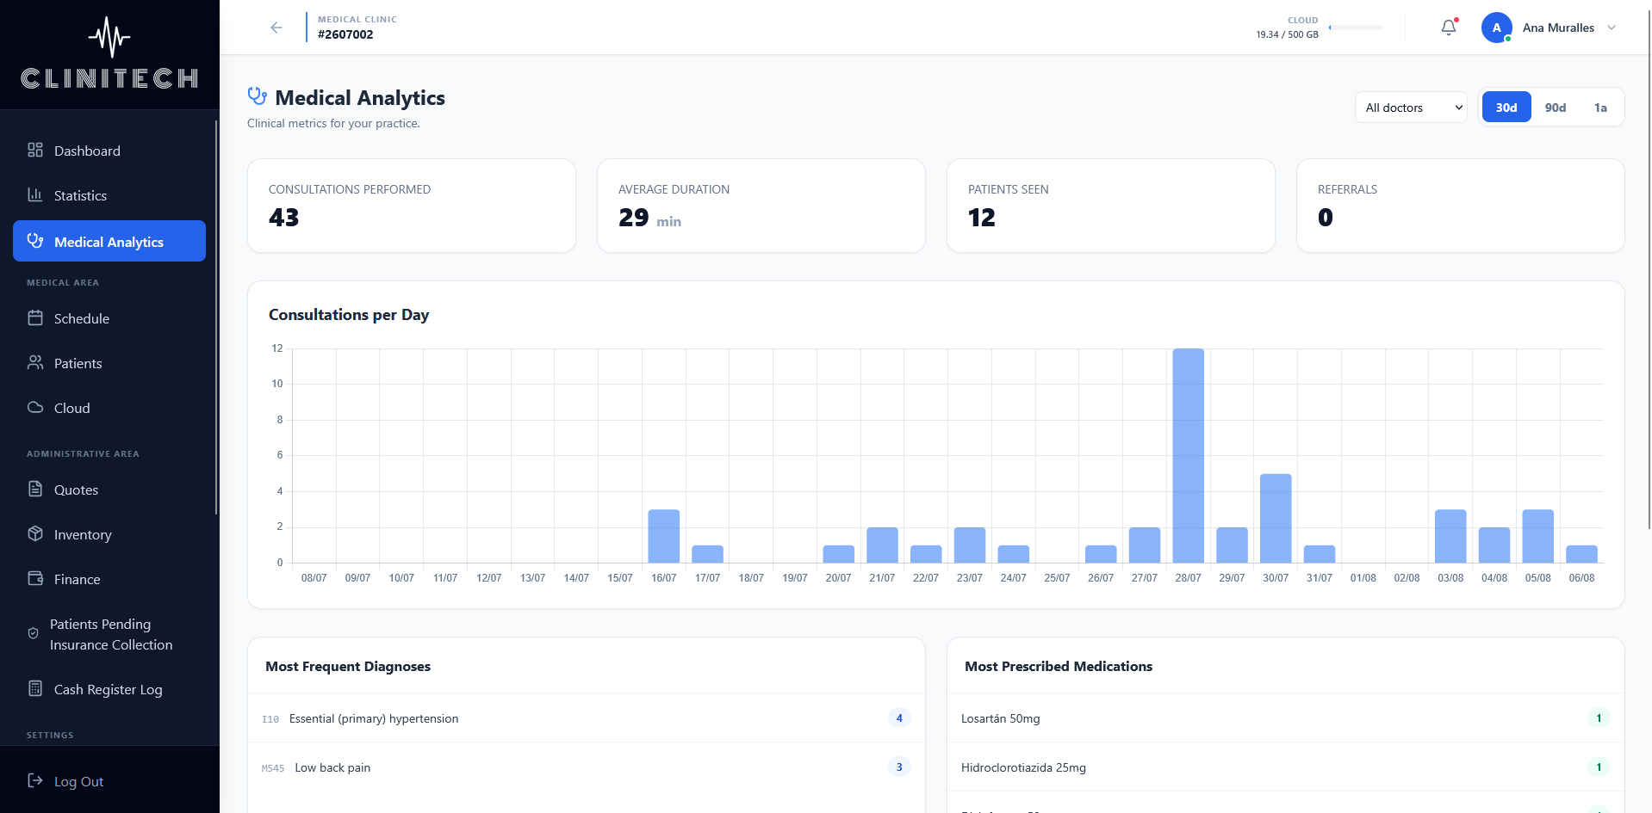Viewport: 1652px width, 813px height.
Task: Select the Low back pain diagnosis row
Action: click(x=587, y=767)
